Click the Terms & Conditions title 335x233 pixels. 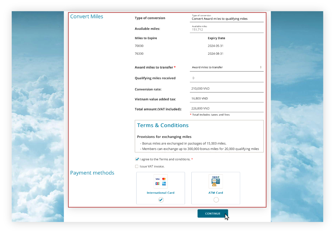click(x=163, y=125)
